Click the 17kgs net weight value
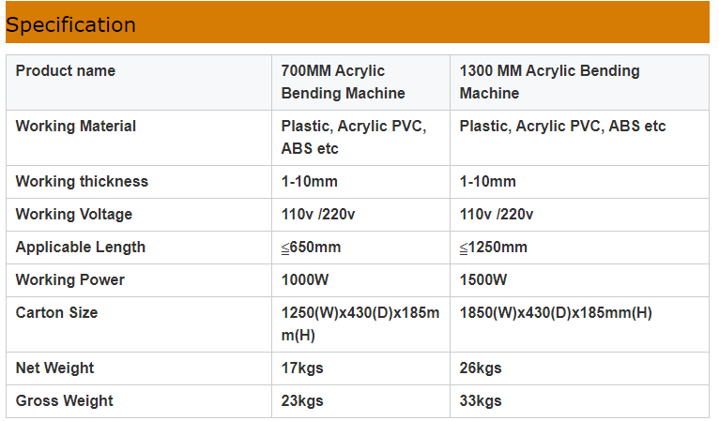This screenshot has width=719, height=421. 302,368
